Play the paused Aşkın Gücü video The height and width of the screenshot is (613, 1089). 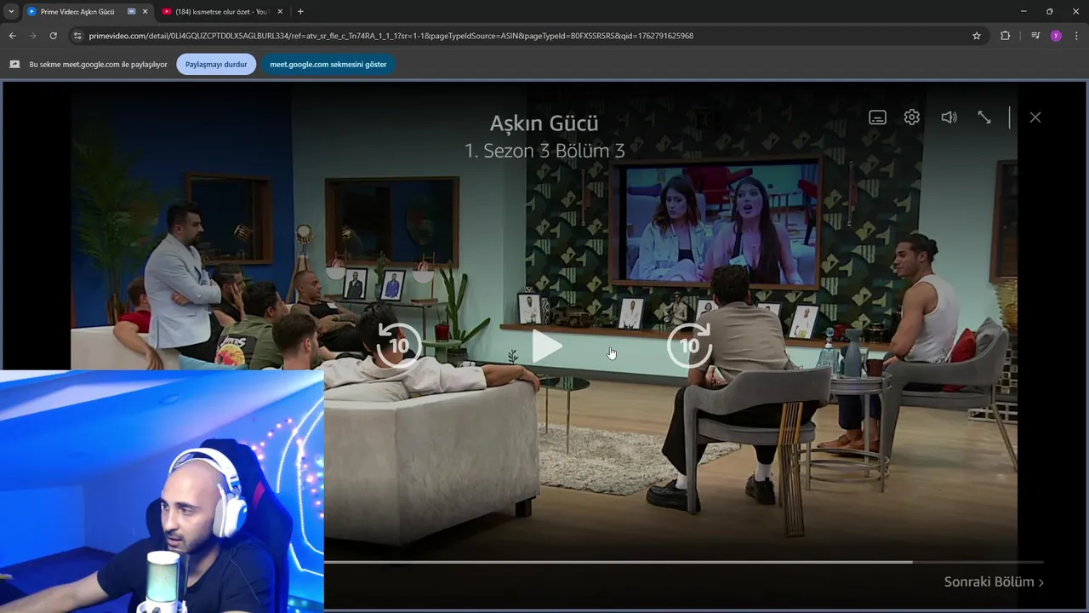(545, 346)
